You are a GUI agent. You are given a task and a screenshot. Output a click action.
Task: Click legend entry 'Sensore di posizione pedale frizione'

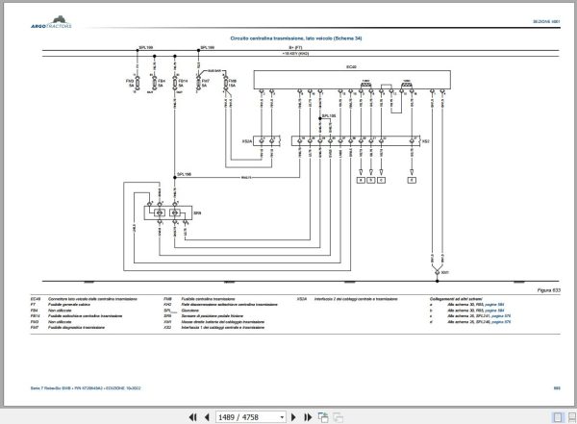pos(212,316)
